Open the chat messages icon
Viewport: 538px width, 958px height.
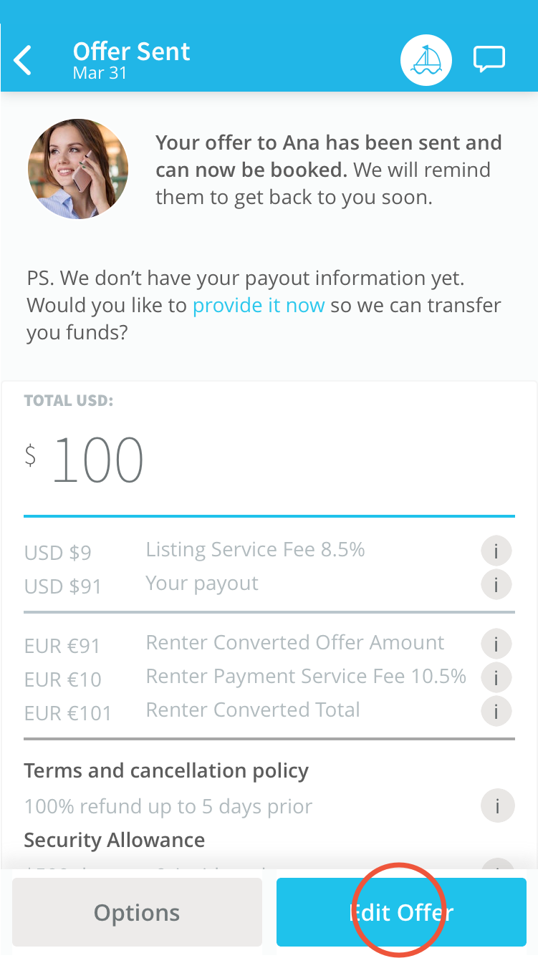click(x=489, y=59)
